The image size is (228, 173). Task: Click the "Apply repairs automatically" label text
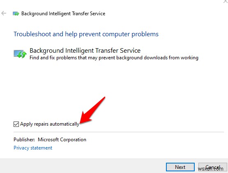(50, 124)
